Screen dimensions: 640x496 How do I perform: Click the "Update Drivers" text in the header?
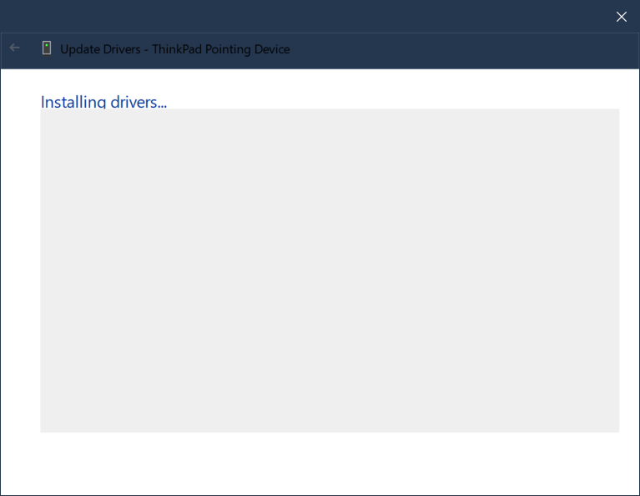(100, 49)
